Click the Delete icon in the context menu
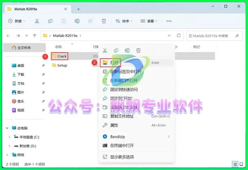This screenshot has width=248, height=170. 138,50
